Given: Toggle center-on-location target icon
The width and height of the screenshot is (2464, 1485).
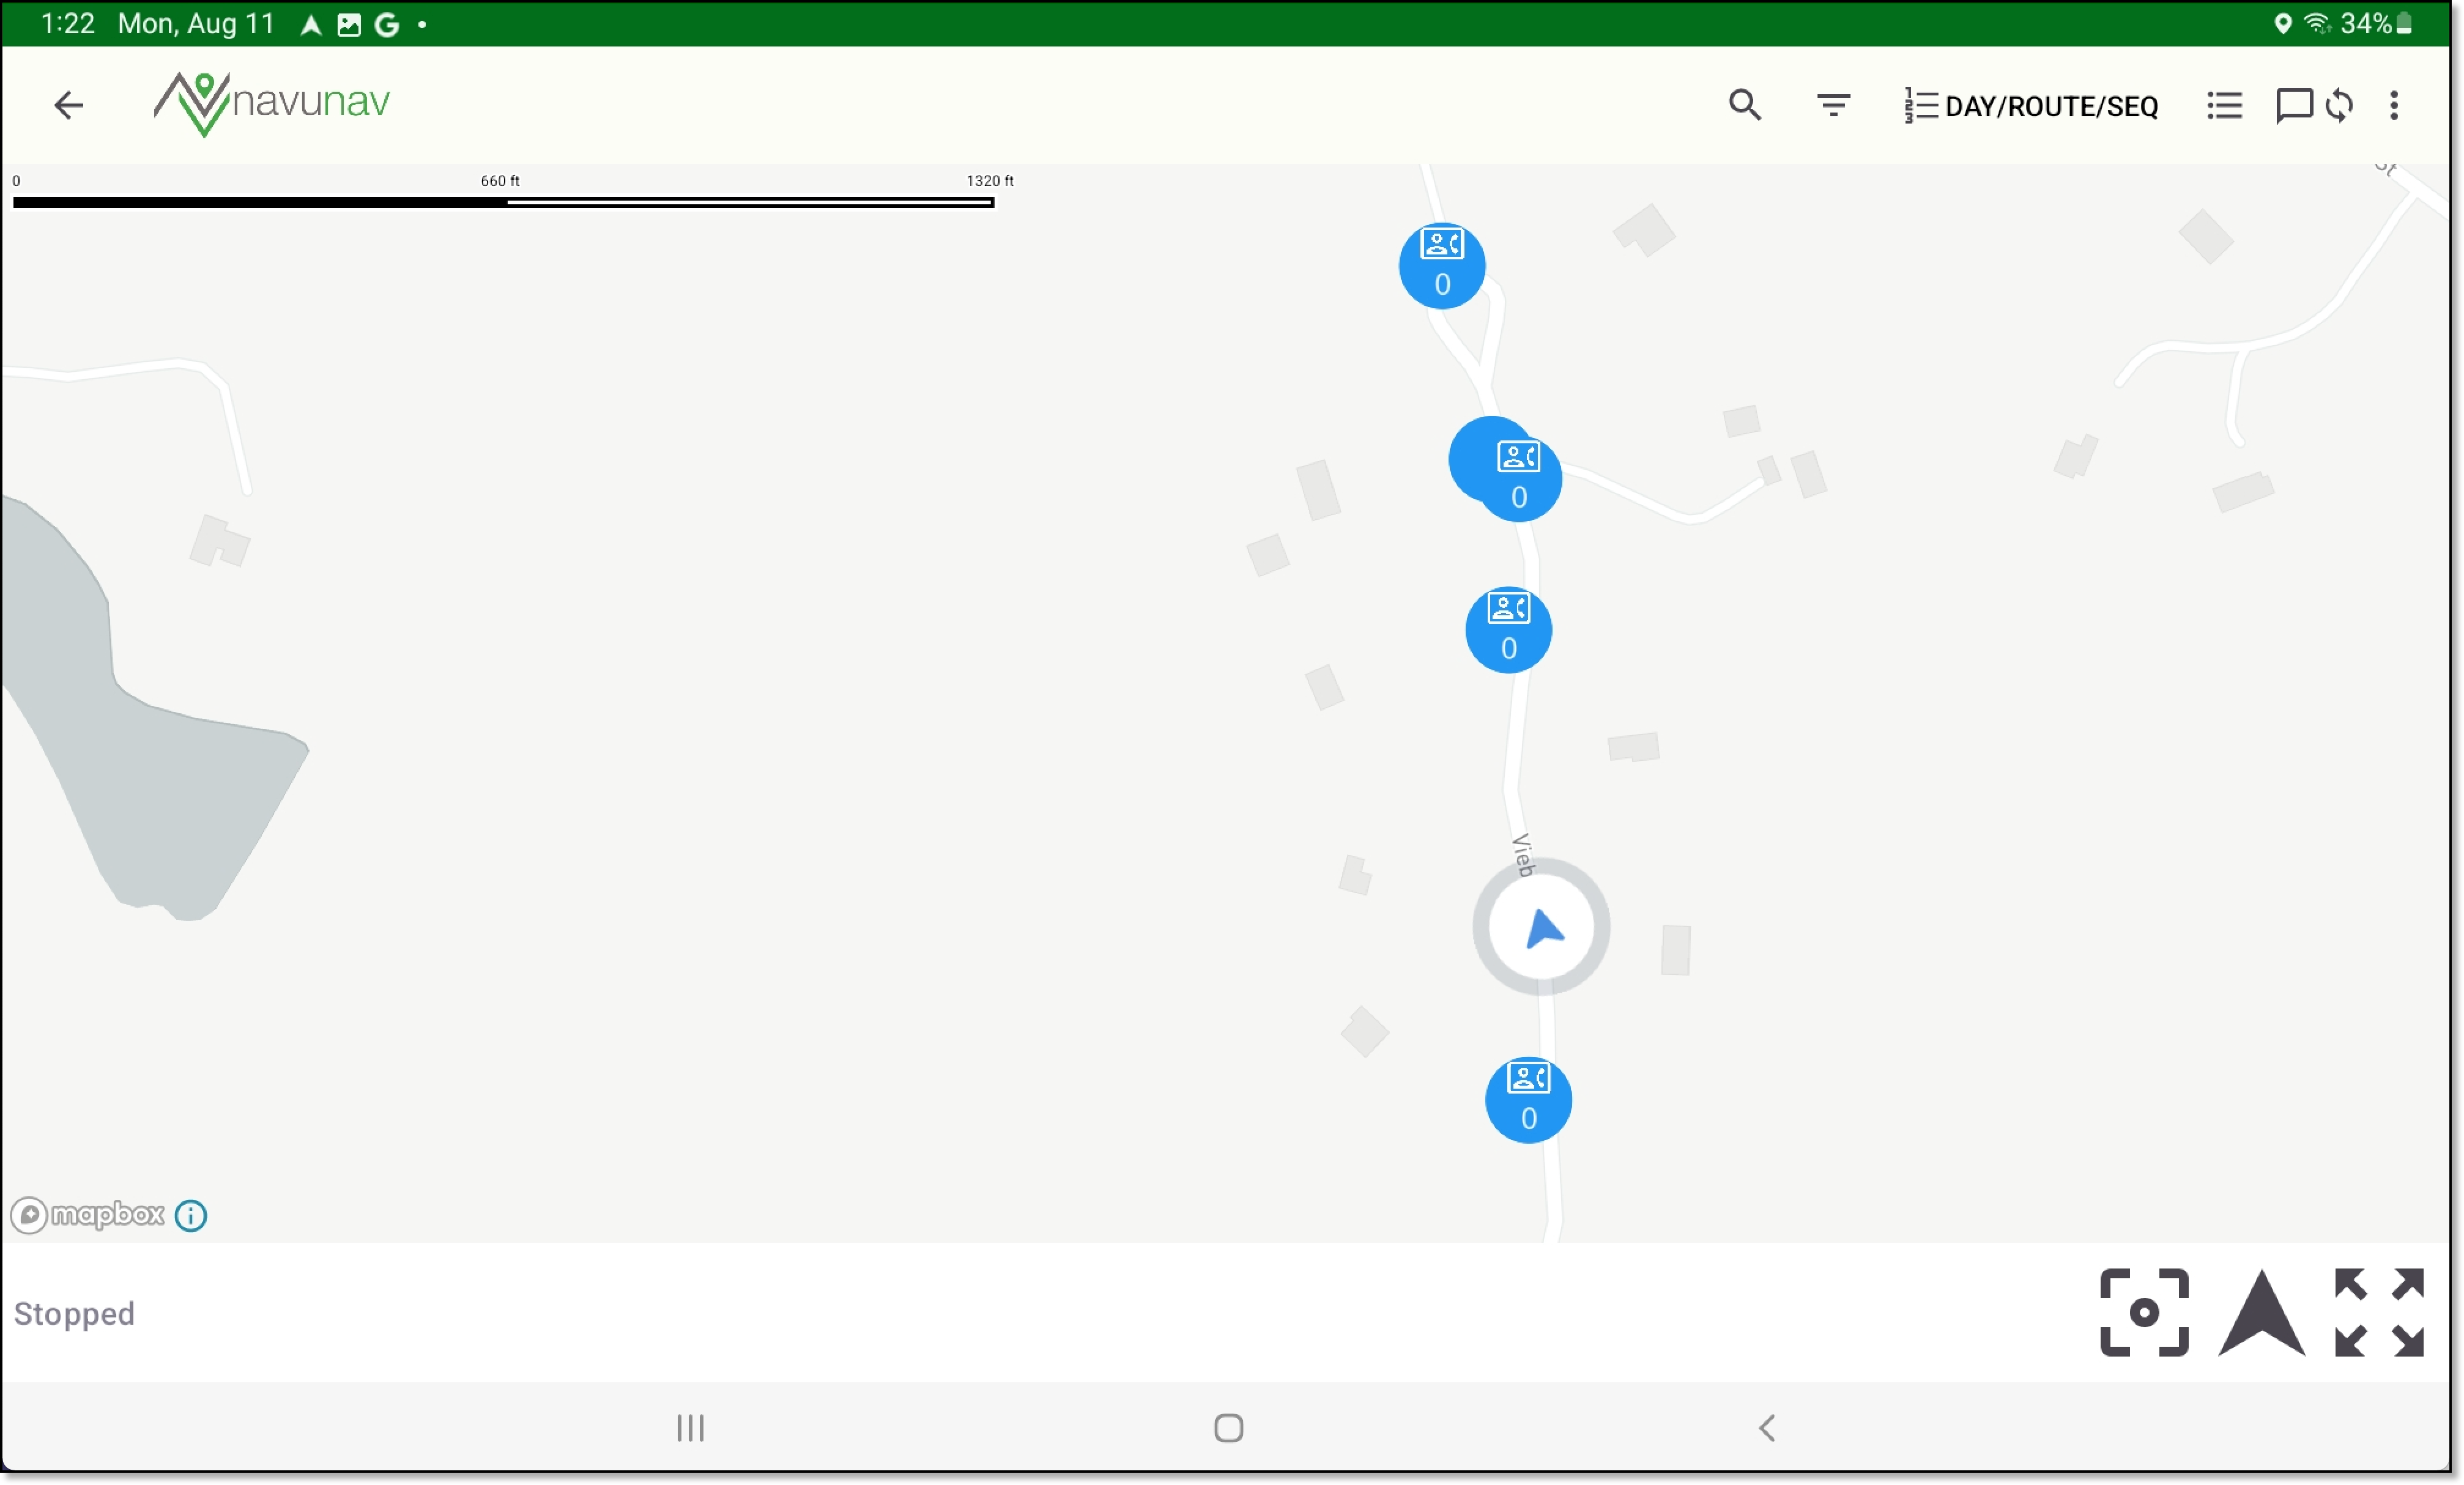Looking at the screenshot, I should click(2144, 1312).
